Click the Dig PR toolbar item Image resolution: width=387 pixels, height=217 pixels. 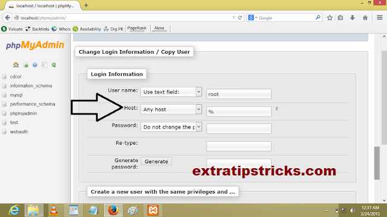[x=114, y=29]
